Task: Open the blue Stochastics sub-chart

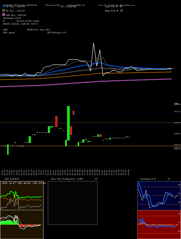Action: tap(159, 196)
